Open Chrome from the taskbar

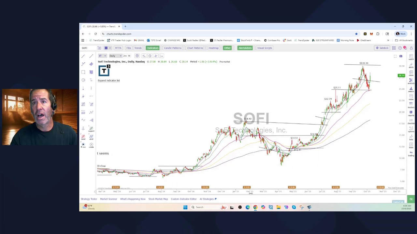[255, 207]
